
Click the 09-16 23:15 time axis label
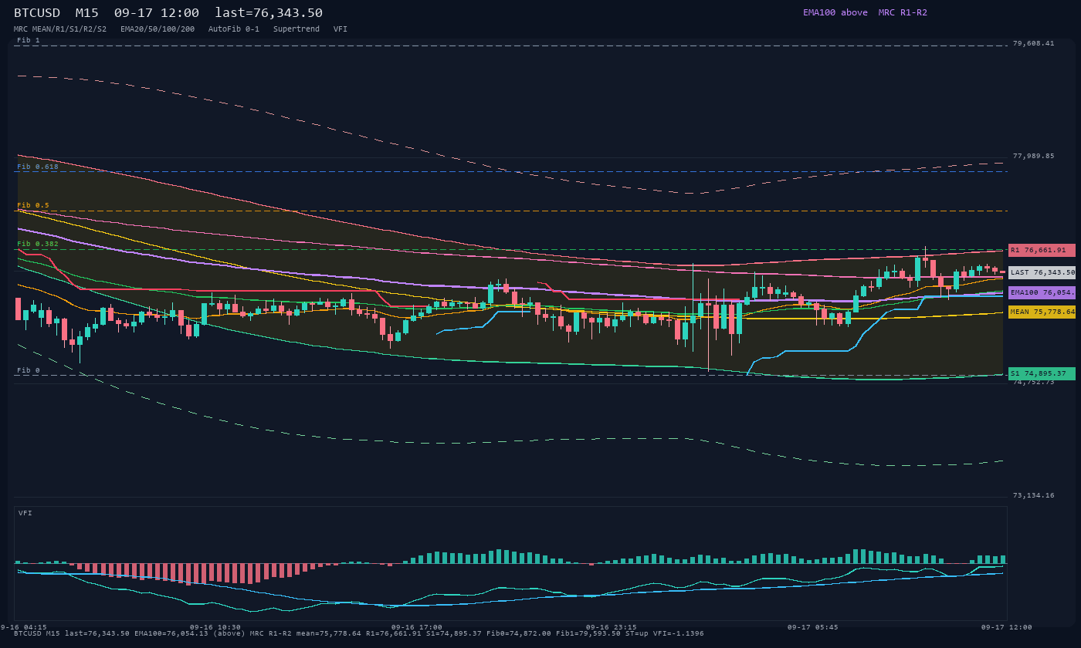[x=612, y=627]
